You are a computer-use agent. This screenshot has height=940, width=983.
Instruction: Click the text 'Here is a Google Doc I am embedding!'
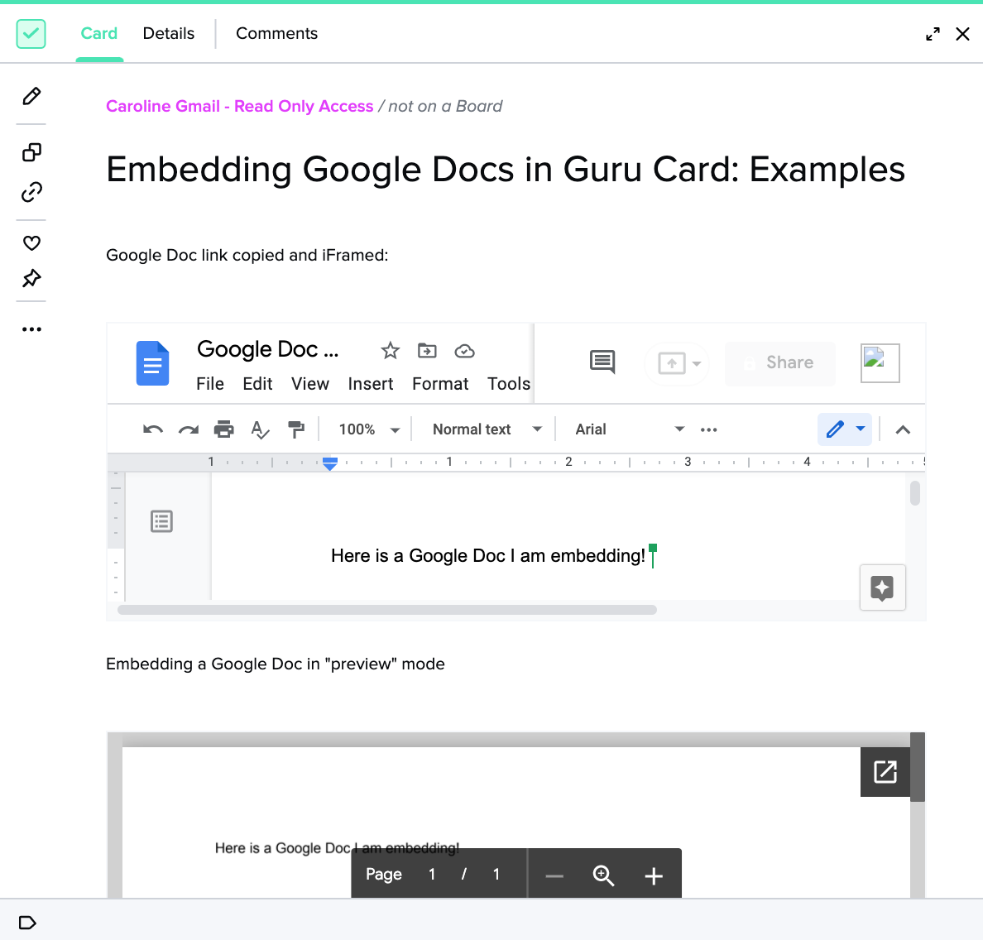coord(487,555)
